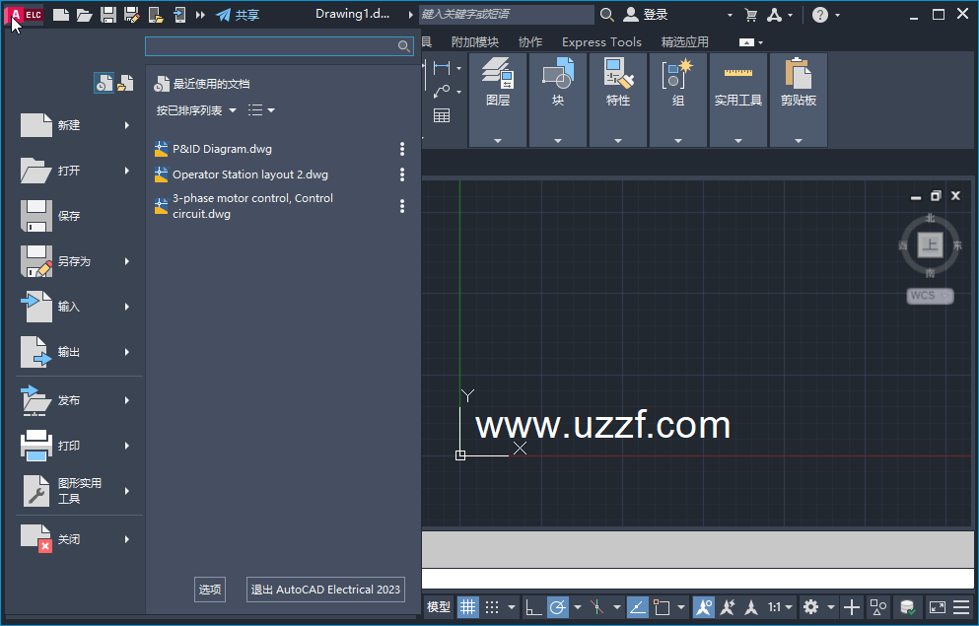This screenshot has width=979, height=626.
Task: Click 退出 AutoCAD Electrical 2023 button
Action: click(x=325, y=589)
